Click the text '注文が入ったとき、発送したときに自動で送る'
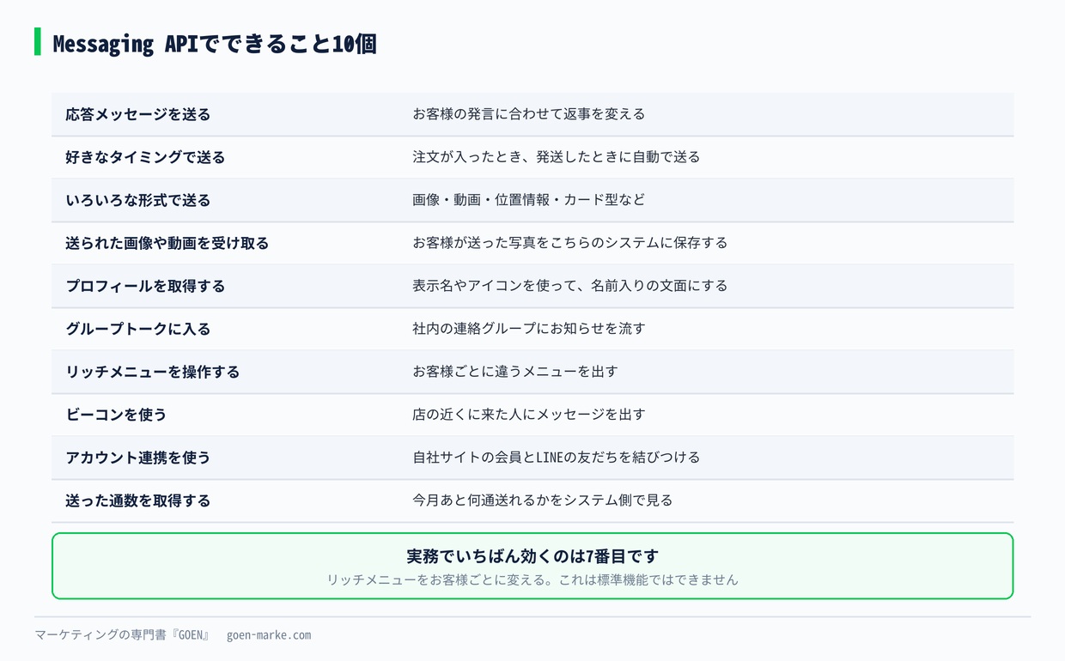The image size is (1065, 661). pos(556,157)
